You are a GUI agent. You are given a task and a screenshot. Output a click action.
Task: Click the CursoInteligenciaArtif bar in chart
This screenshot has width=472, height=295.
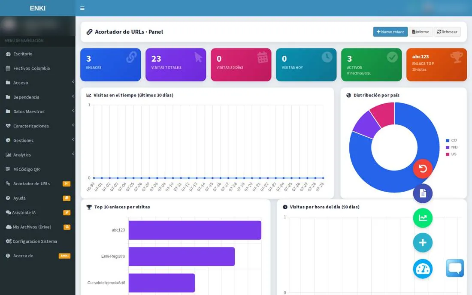coord(162,283)
